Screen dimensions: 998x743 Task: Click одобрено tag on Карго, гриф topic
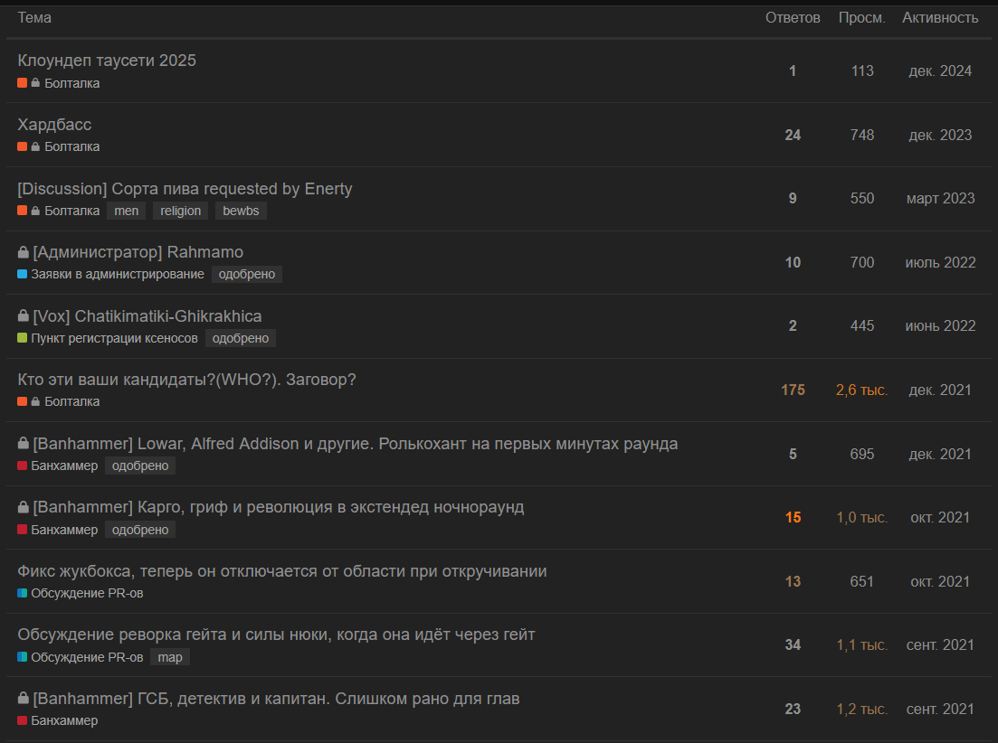(x=140, y=530)
